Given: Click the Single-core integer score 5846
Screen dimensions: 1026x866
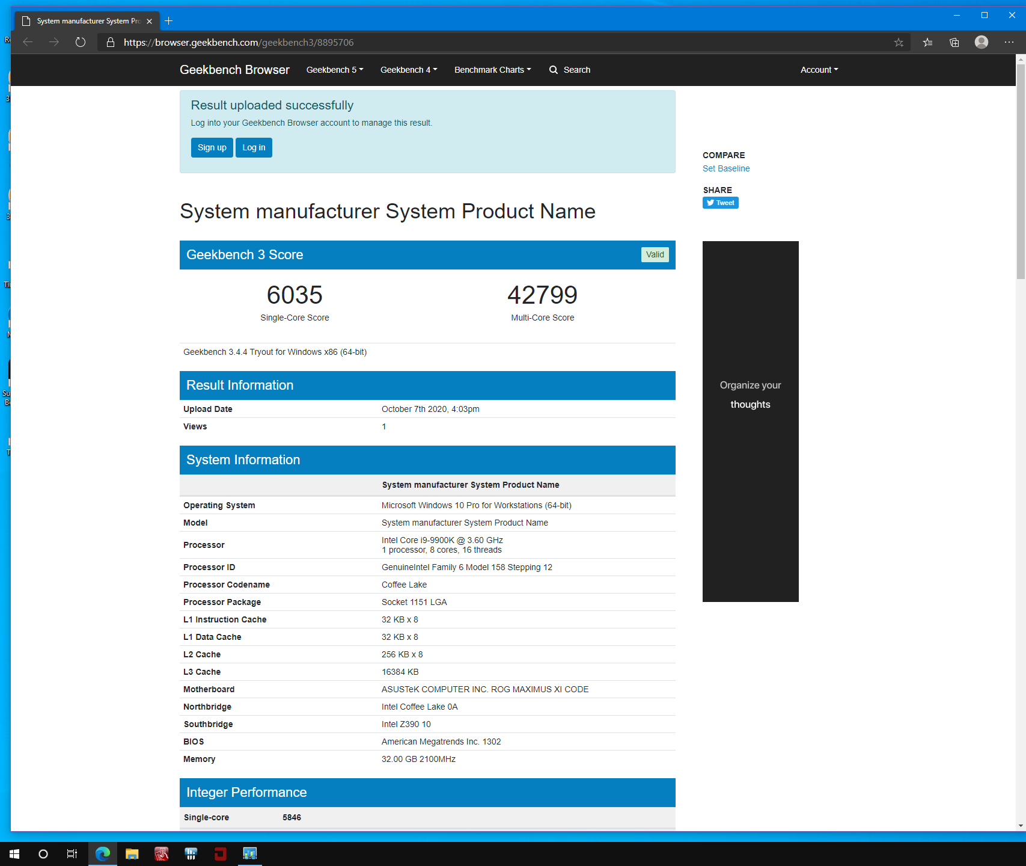Looking at the screenshot, I should pyautogui.click(x=292, y=817).
